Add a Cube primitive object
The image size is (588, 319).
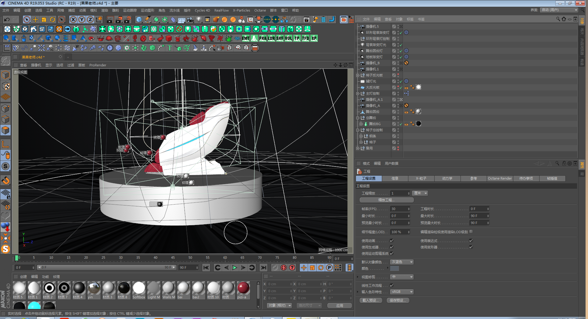click(139, 20)
